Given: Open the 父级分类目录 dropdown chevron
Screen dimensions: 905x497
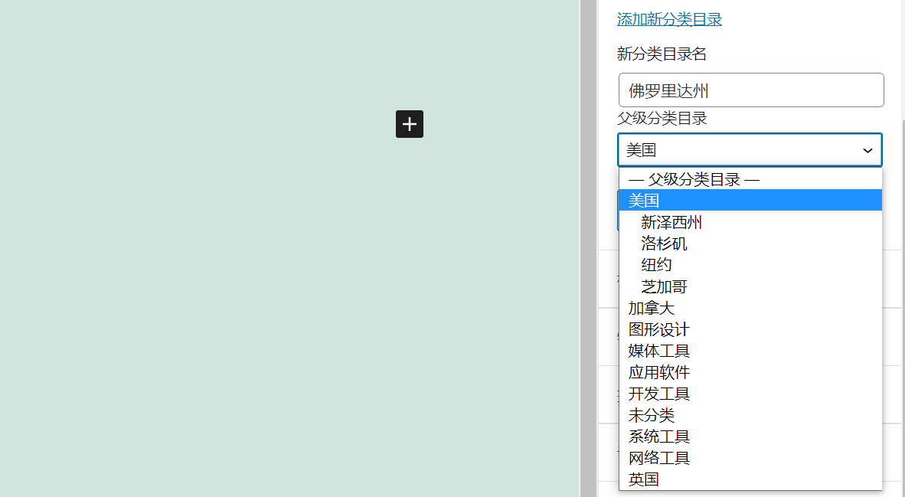Looking at the screenshot, I should click(867, 150).
